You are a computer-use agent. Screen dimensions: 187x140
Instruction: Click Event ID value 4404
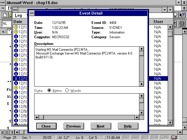[x=113, y=23]
